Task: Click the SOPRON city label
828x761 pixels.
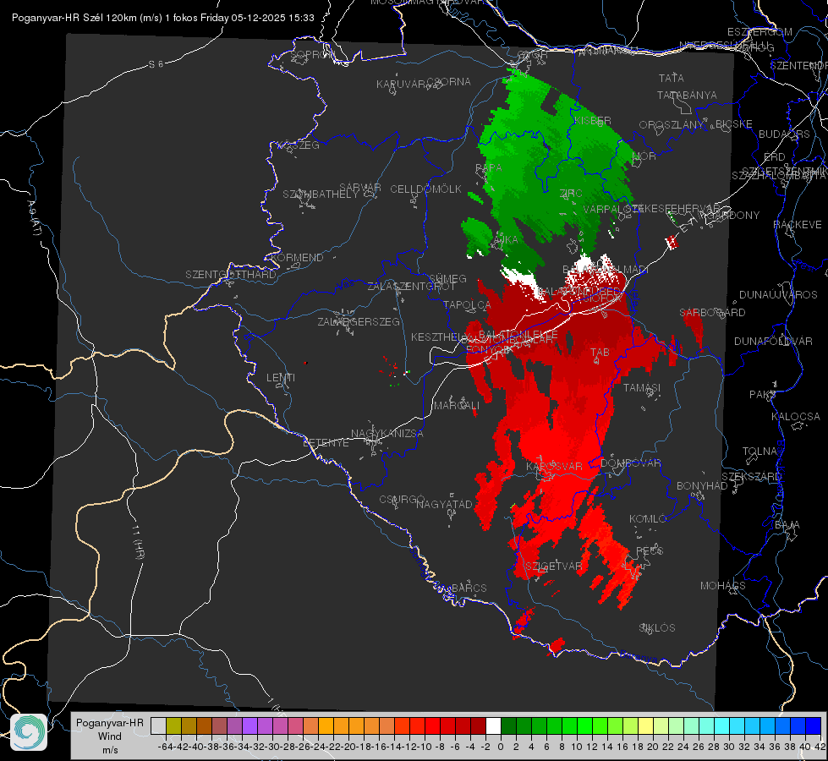Action: [313, 54]
